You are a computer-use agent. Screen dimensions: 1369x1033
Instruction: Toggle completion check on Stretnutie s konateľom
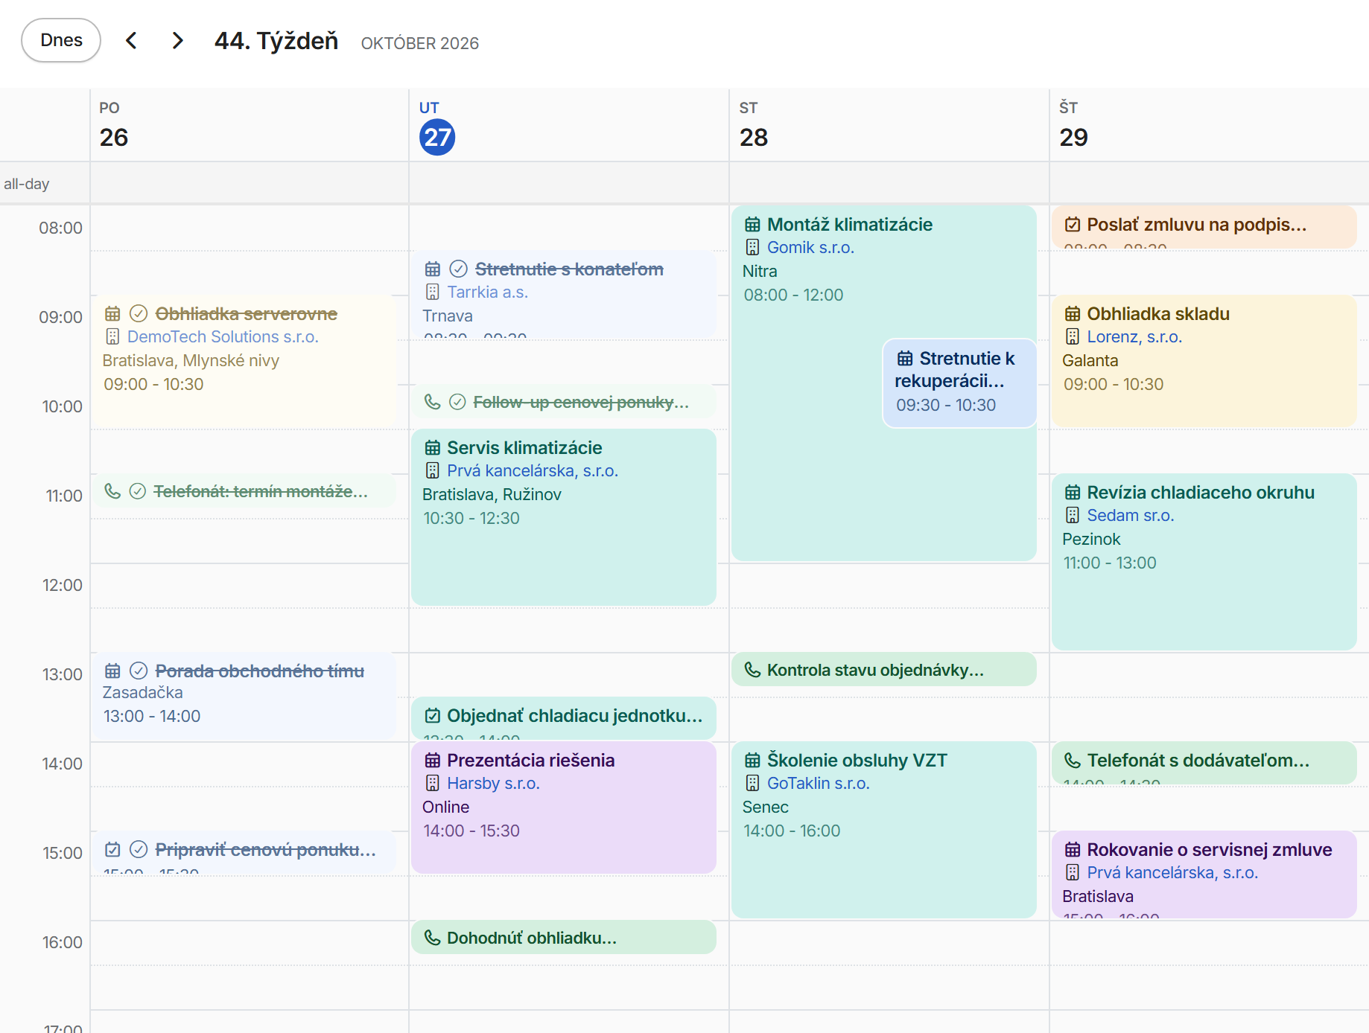(x=459, y=269)
